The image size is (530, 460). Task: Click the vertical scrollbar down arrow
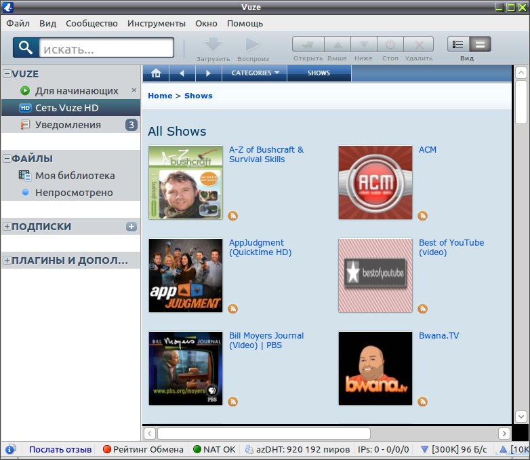tap(521, 417)
